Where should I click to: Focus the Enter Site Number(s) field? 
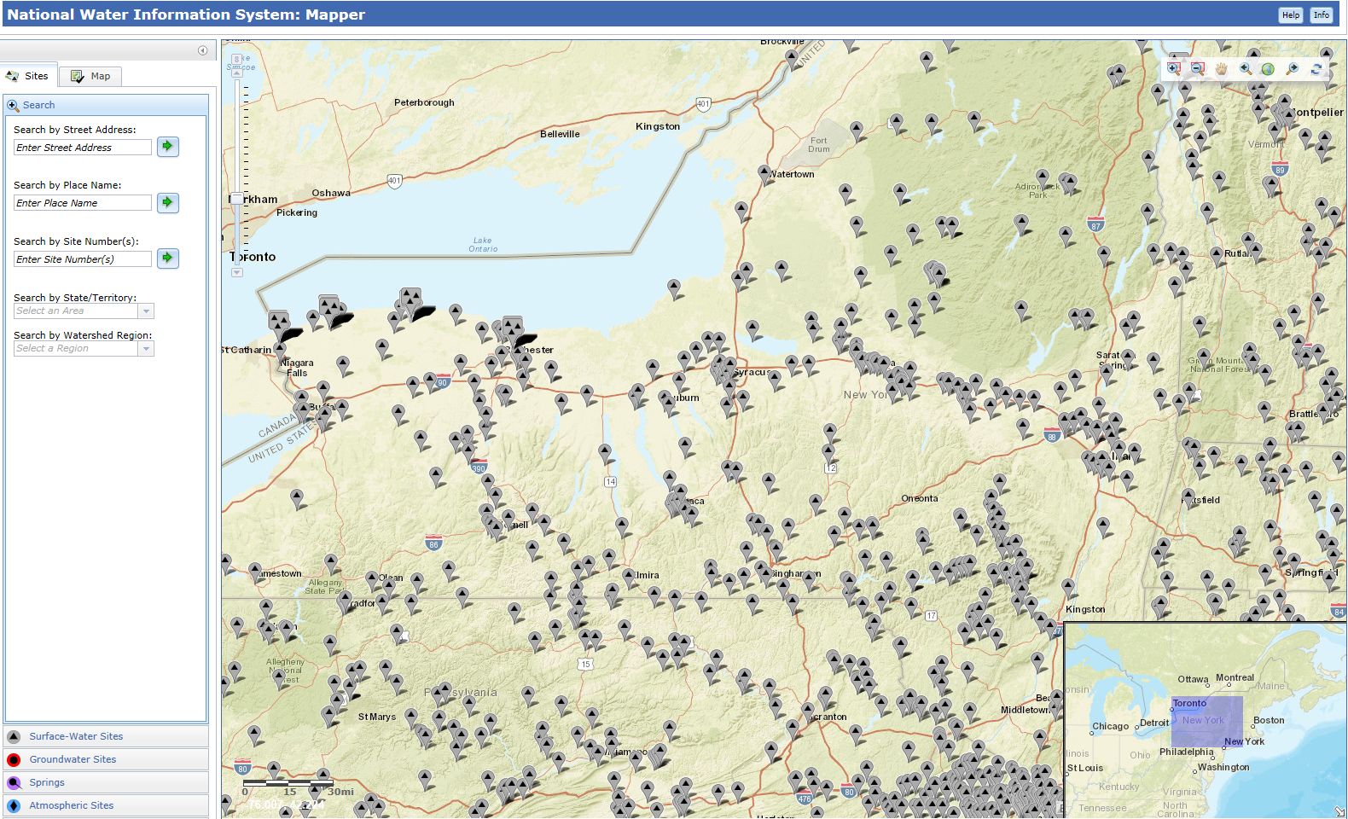[x=83, y=259]
